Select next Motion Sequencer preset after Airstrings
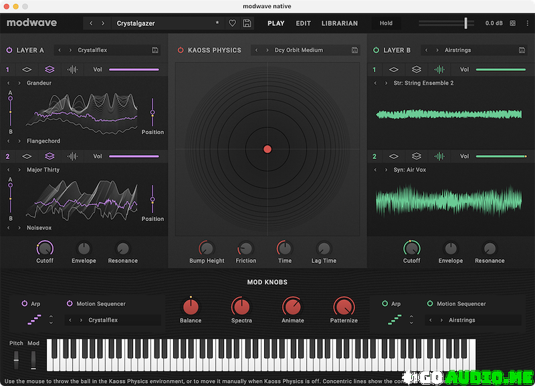535x386 pixels. click(441, 320)
